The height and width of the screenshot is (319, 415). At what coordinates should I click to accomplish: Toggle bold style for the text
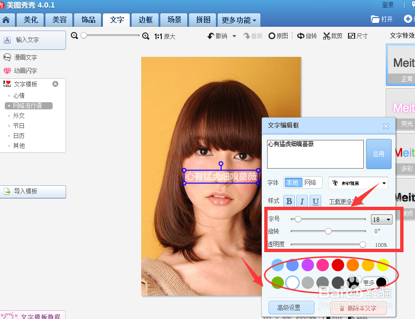coord(289,201)
